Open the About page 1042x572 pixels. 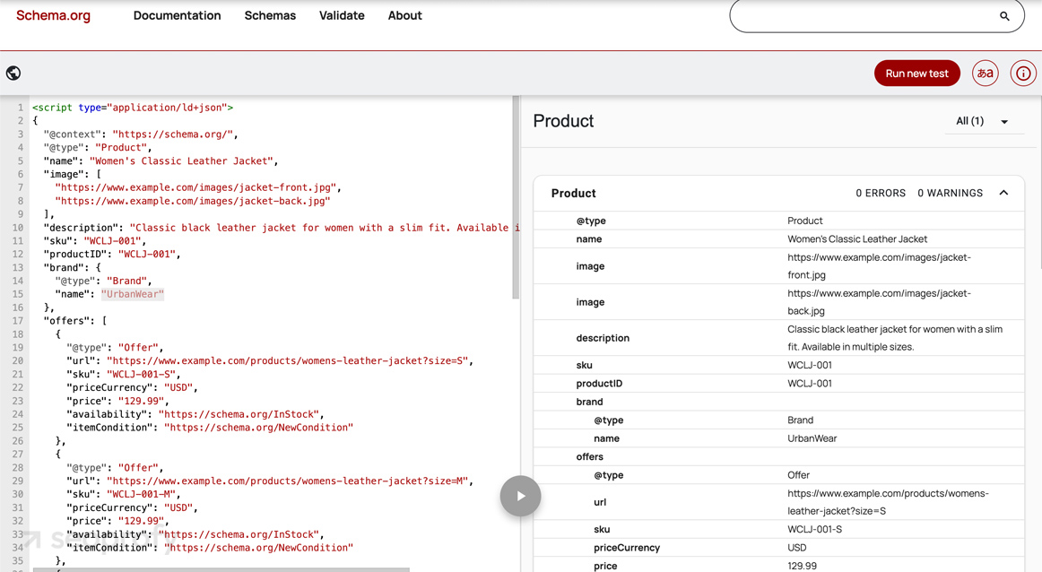pos(404,15)
